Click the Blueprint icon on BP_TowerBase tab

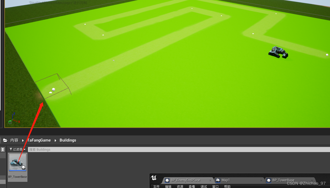269,180
